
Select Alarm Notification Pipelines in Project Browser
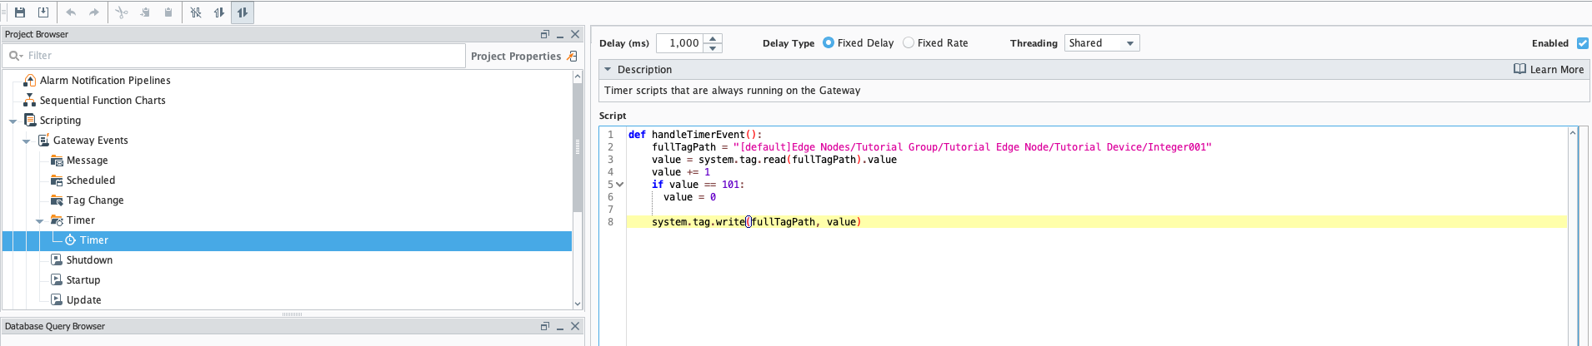pos(104,81)
